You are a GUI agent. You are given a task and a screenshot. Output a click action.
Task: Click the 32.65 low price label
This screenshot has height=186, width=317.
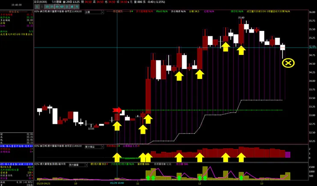point(91,129)
